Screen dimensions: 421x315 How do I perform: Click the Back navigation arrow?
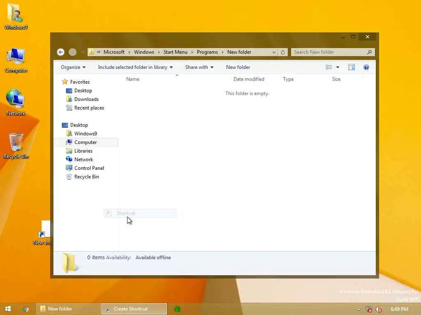coord(61,52)
